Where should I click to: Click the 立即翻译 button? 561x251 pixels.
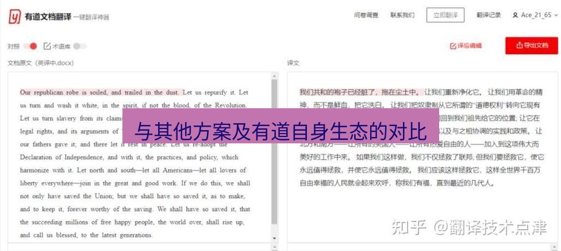pos(445,15)
